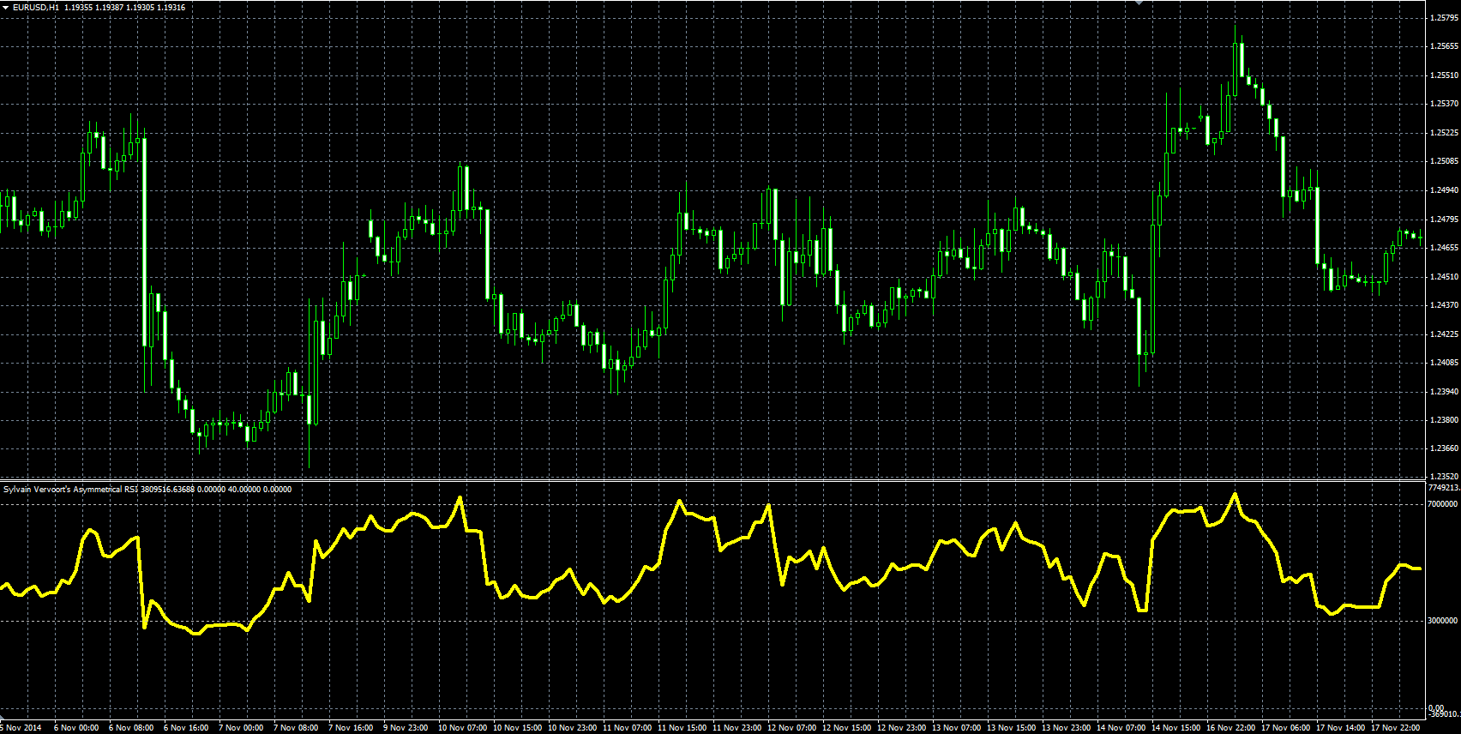The width and height of the screenshot is (1461, 734).
Task: Click the 1.23660 price axis label
Action: tap(1445, 448)
